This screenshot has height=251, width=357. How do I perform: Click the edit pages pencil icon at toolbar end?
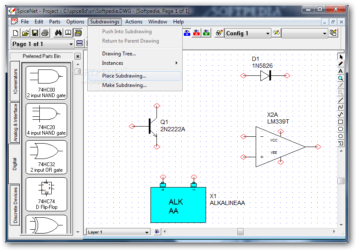[333, 33]
